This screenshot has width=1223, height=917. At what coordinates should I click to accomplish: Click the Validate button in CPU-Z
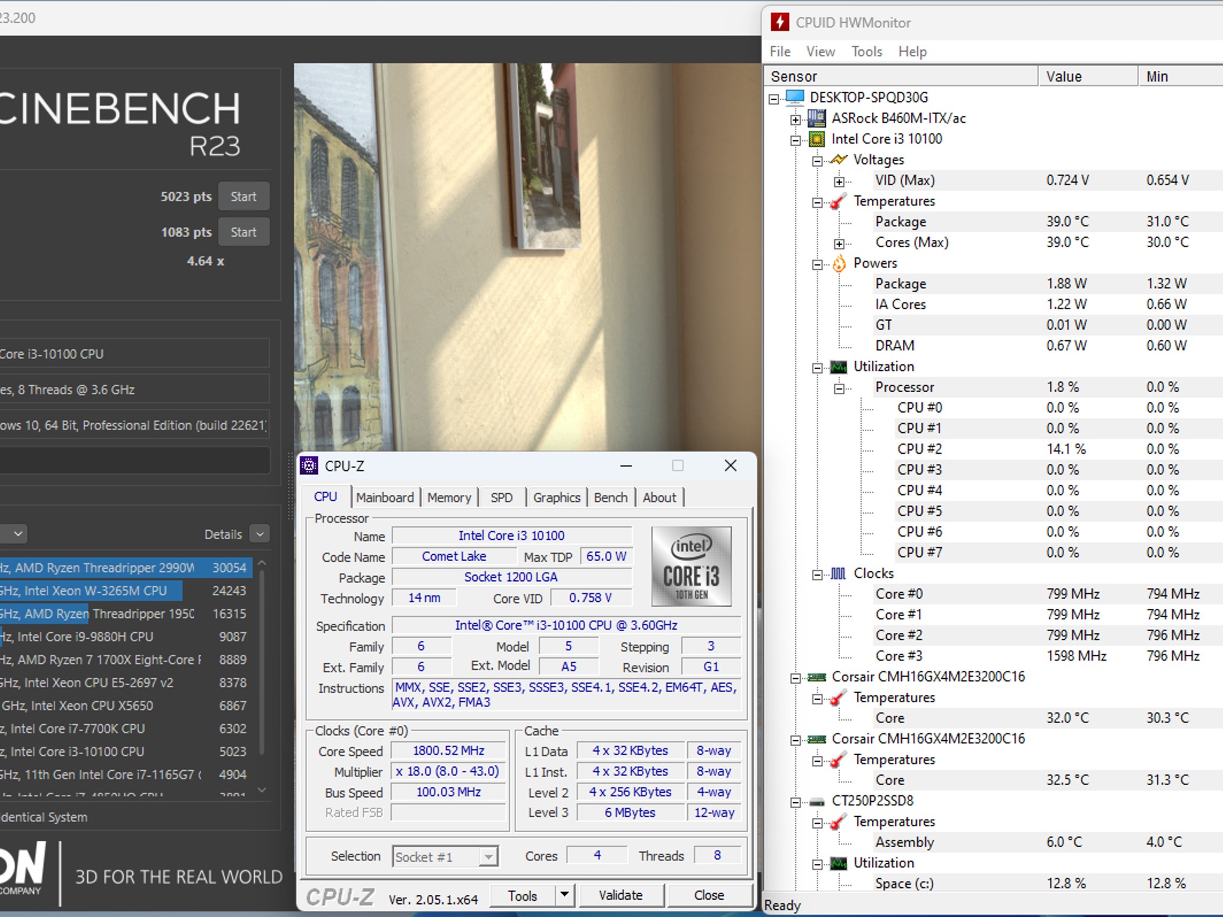tap(621, 895)
